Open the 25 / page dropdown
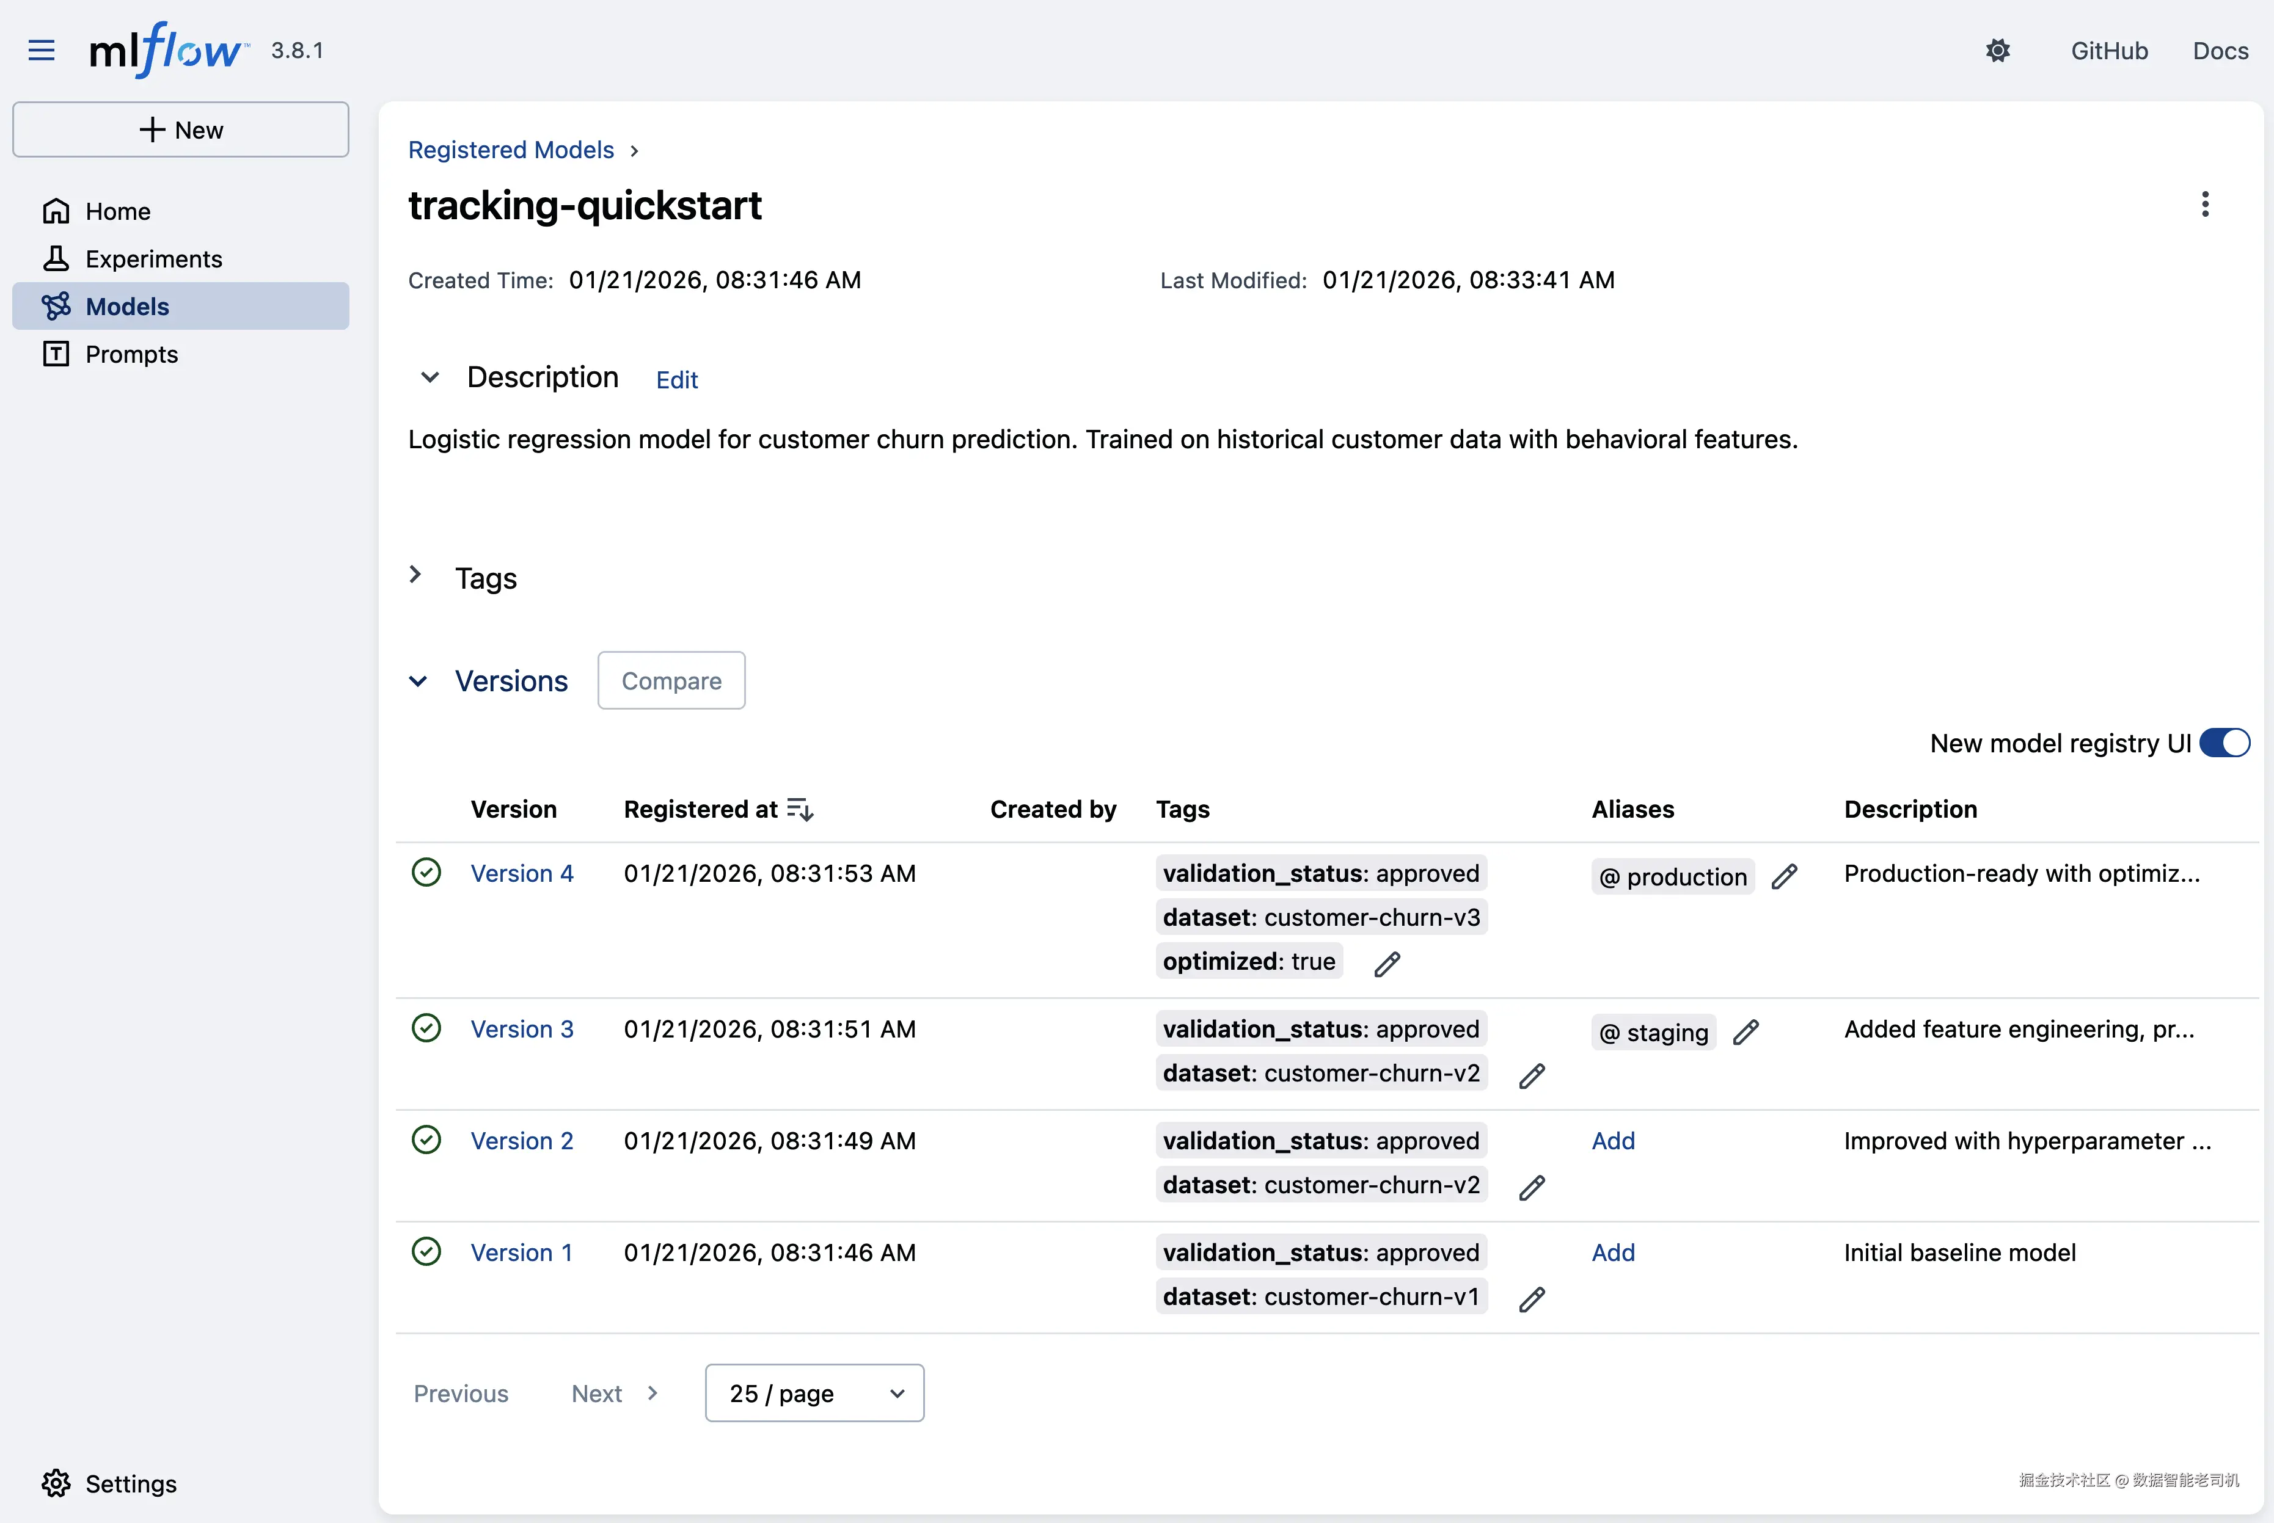 pyautogui.click(x=814, y=1394)
